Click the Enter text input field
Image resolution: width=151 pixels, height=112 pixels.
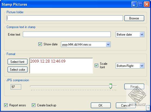(x=67, y=34)
